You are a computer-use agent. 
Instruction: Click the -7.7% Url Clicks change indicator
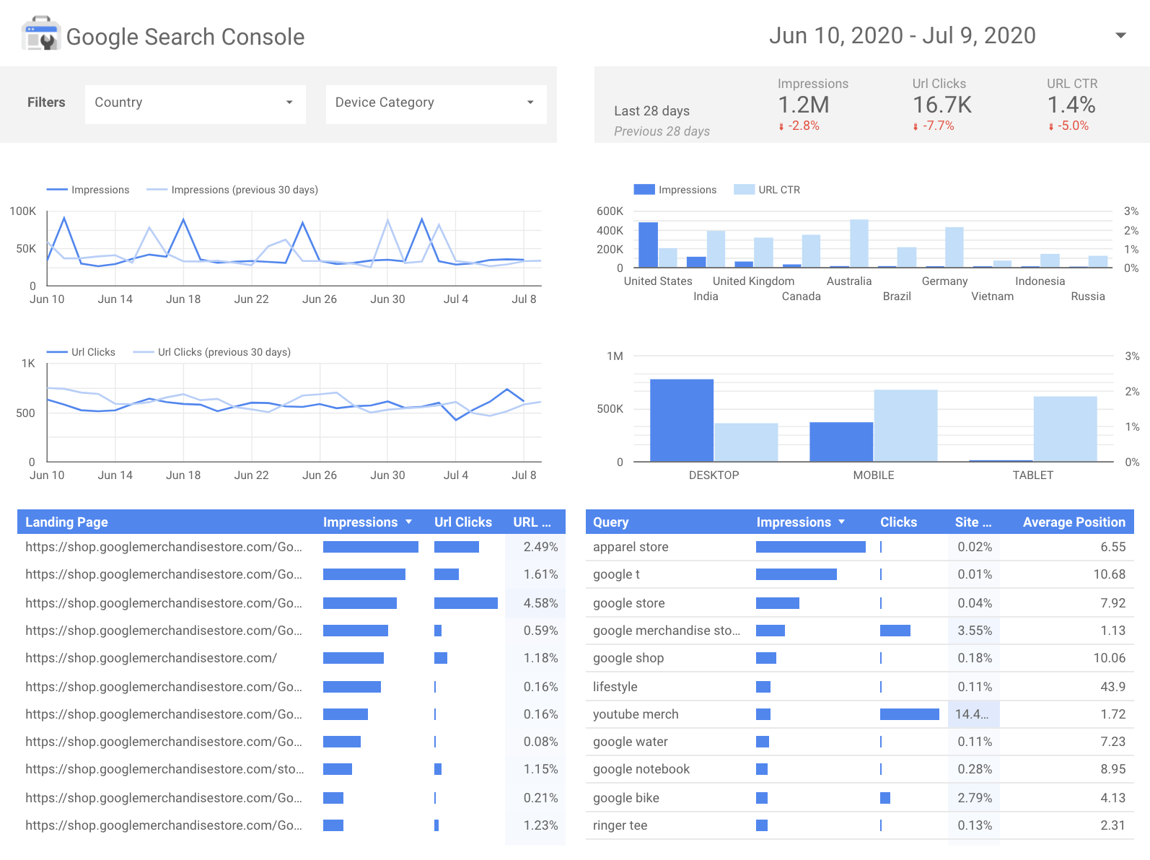[934, 126]
